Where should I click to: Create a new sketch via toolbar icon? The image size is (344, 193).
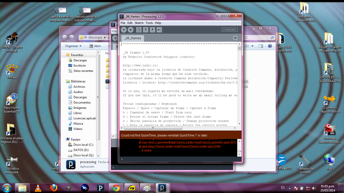139,30
